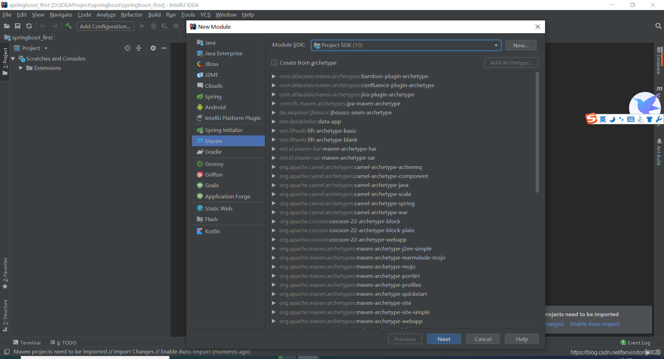Select Spring Initializr module type
Screen dimensions: 664x359
[x=228, y=130]
